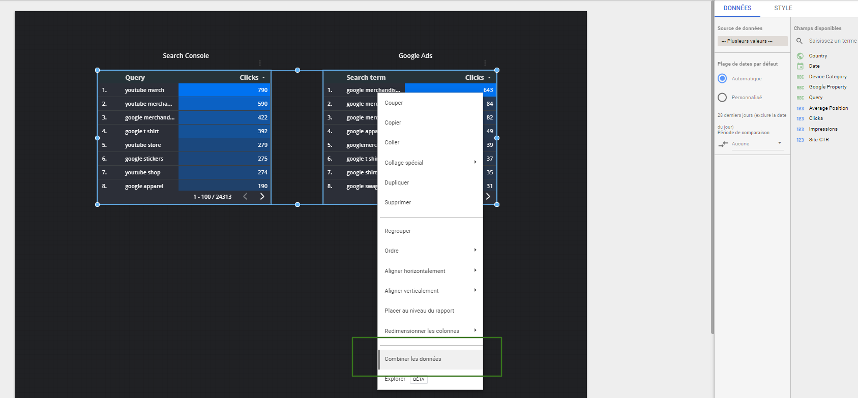This screenshot has height=398, width=858.
Task: Sort Google Ads table by Clicks header
Action: coord(478,78)
